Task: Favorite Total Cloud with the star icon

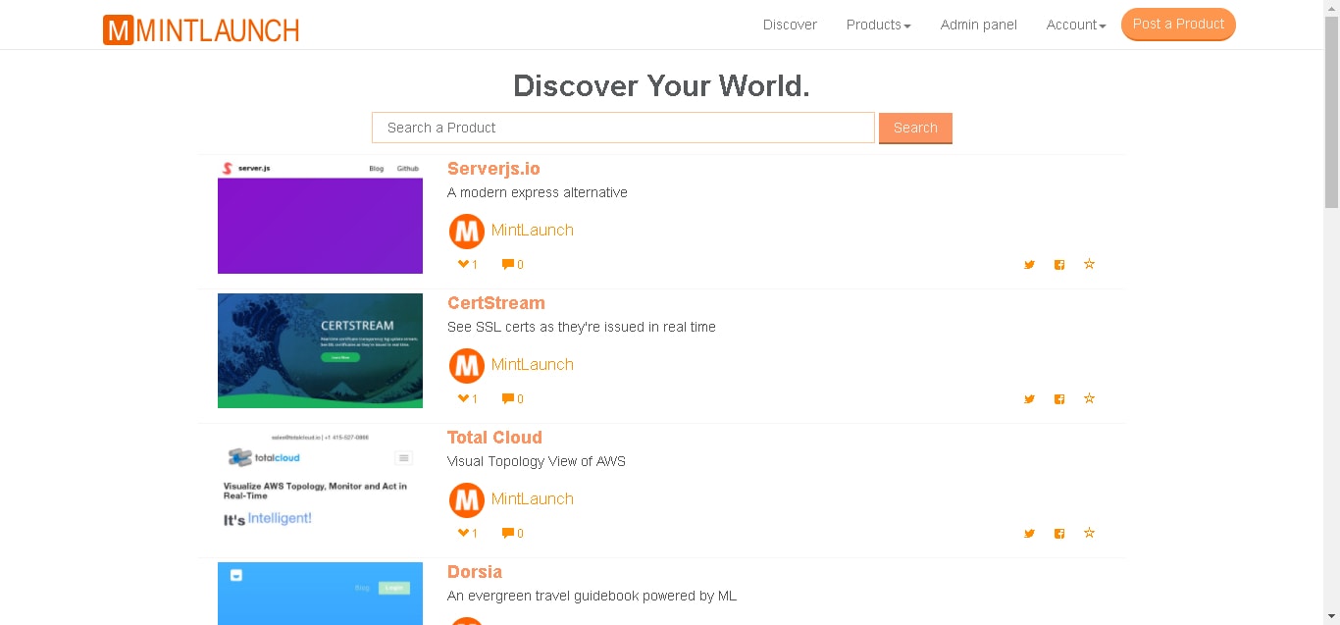Action: [x=1089, y=533]
